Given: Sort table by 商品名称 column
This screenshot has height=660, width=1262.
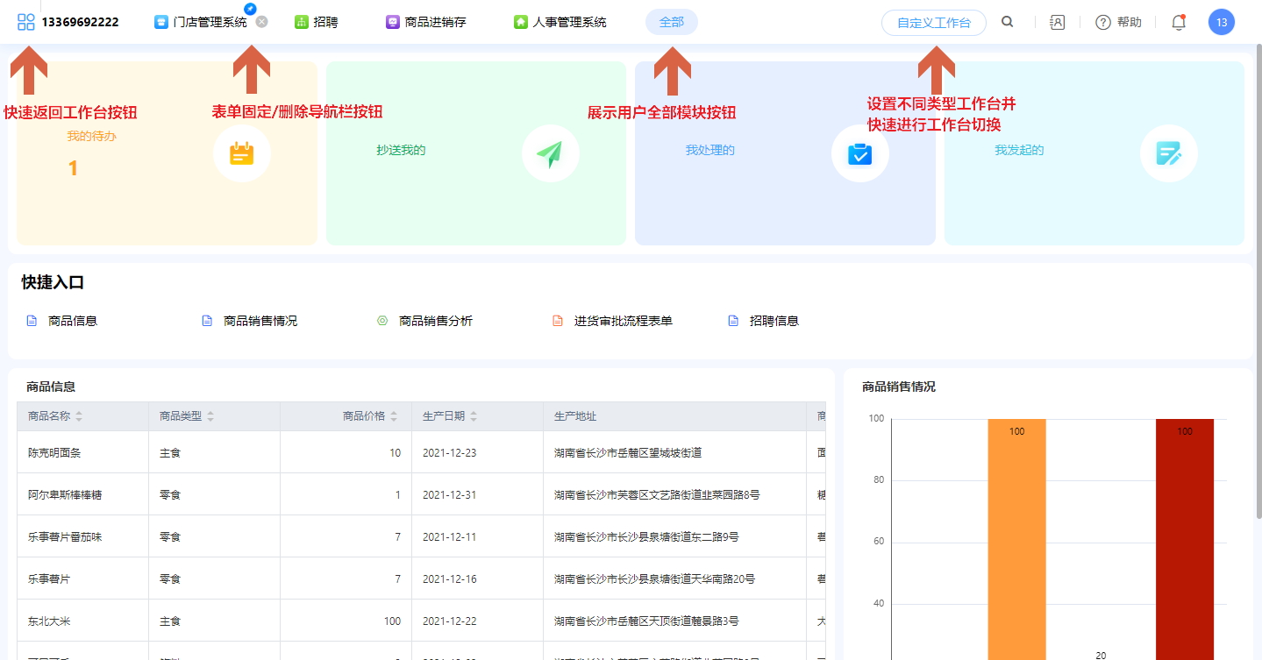Looking at the screenshot, I should [x=79, y=416].
